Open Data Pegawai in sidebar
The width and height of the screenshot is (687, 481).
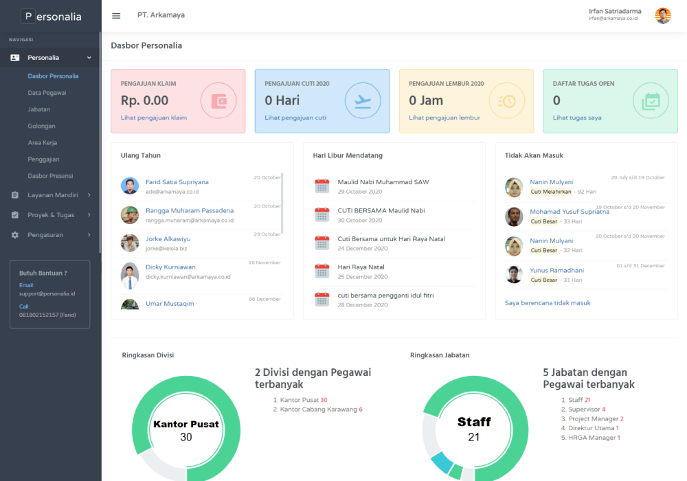(x=47, y=93)
